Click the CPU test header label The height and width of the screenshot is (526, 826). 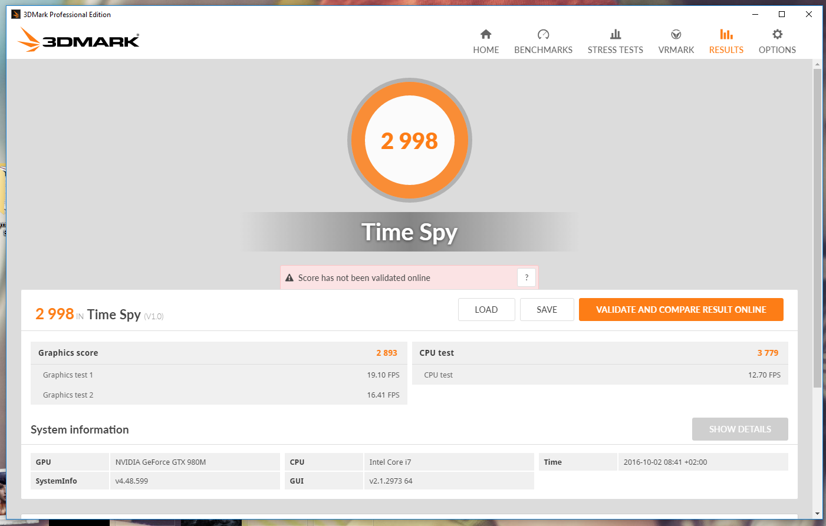point(437,353)
